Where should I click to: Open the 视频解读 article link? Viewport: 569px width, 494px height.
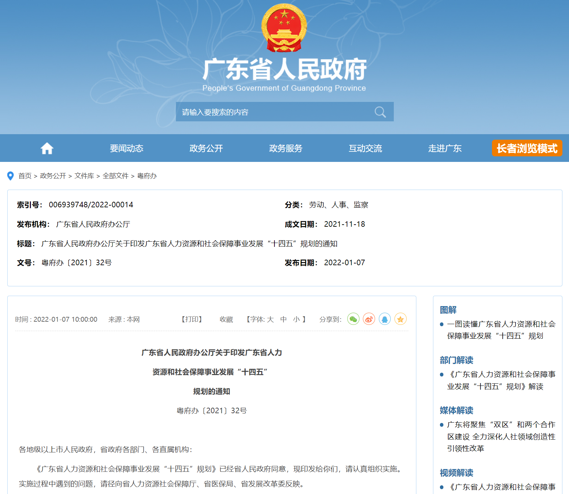(501, 487)
